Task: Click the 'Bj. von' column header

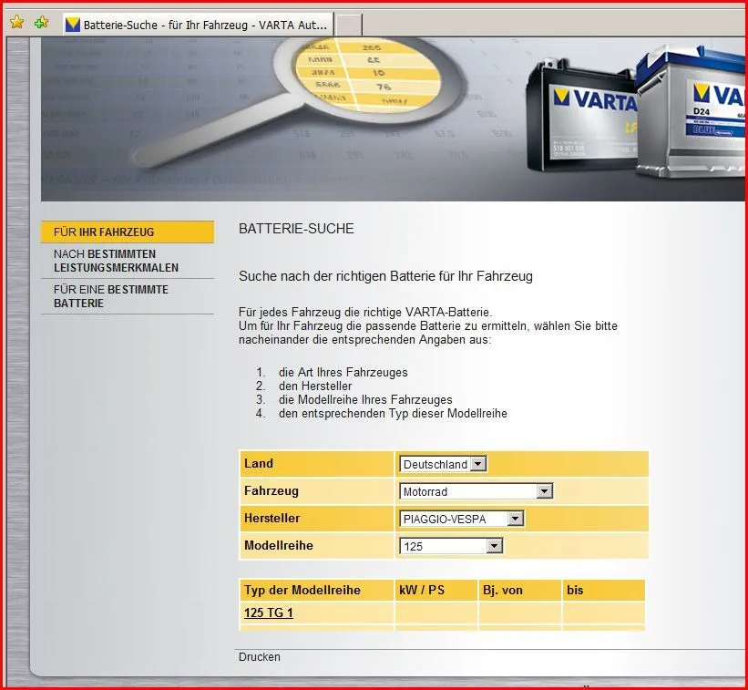Action: coord(502,590)
